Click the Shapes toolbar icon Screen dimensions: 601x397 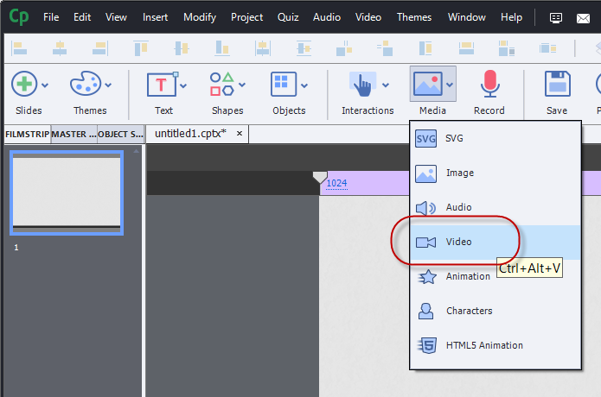[x=222, y=85]
